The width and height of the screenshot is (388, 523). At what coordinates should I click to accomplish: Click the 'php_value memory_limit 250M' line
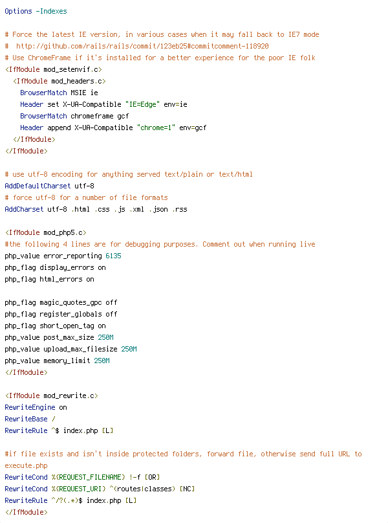(57, 361)
